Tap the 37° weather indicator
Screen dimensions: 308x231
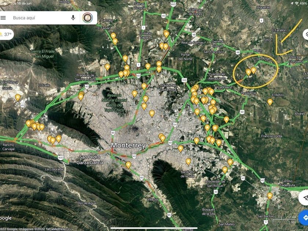click(x=6, y=34)
